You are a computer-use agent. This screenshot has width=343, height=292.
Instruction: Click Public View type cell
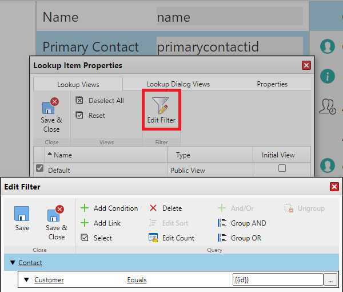[210, 170]
